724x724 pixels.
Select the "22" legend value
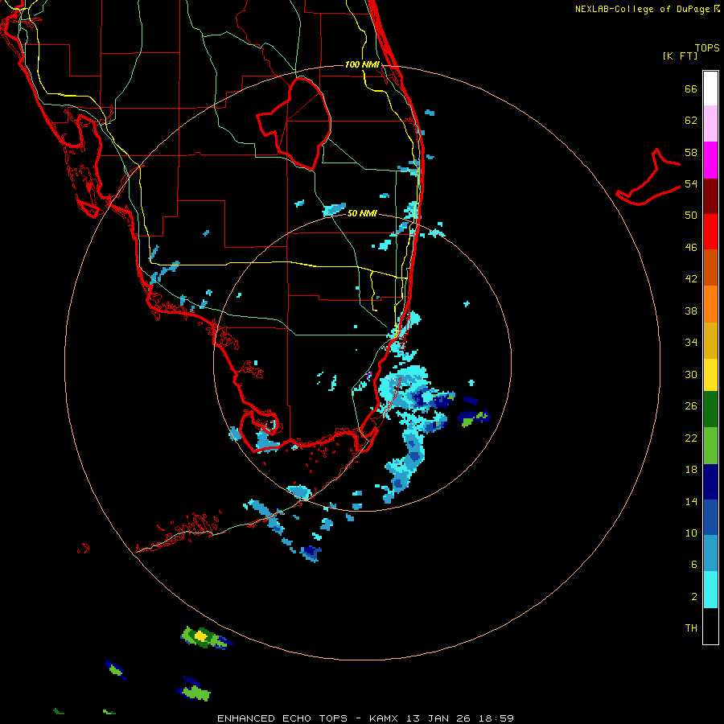[691, 438]
